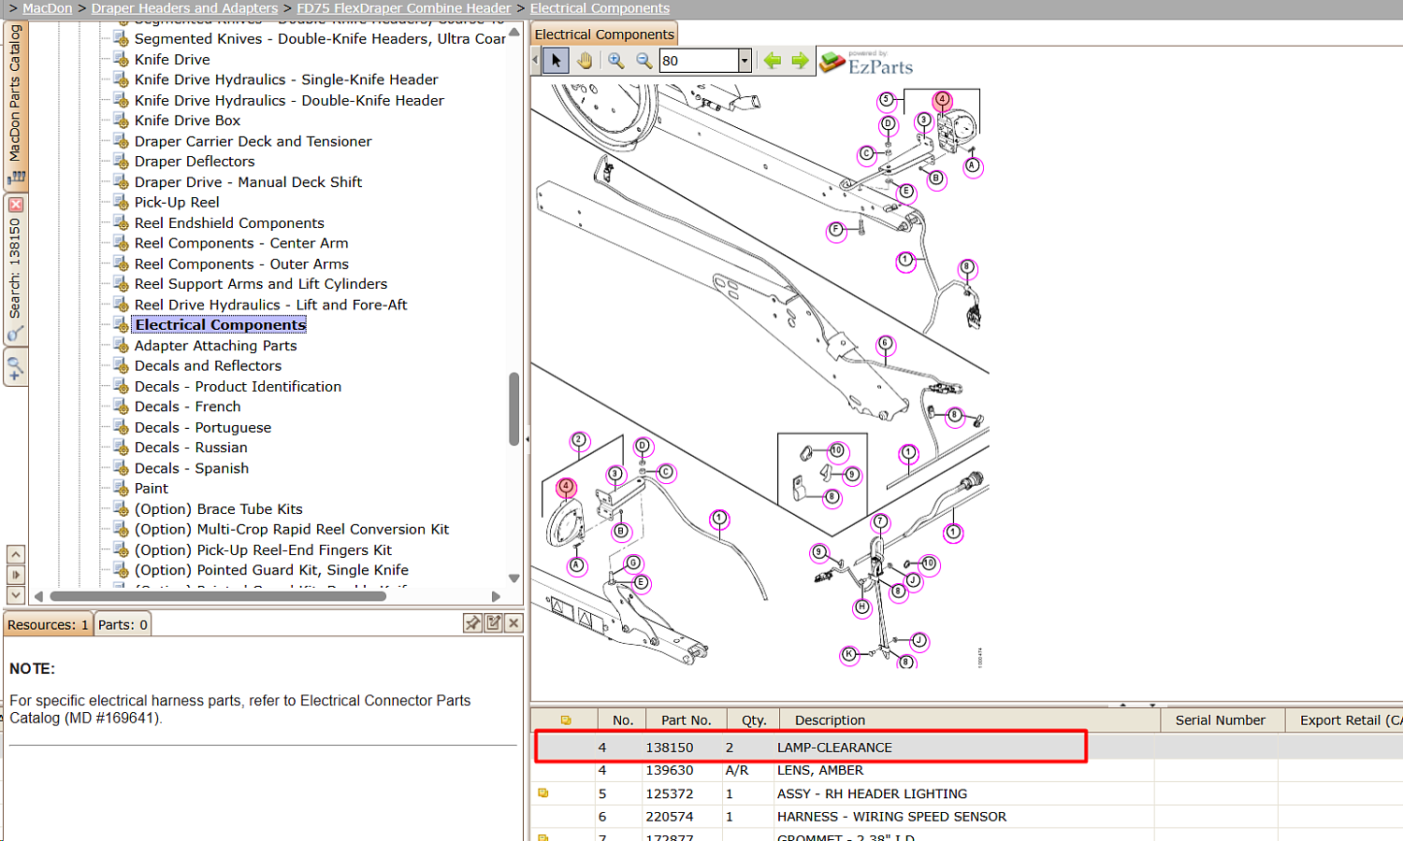The width and height of the screenshot is (1403, 841).
Task: Zoom in on the parts diagram
Action: pos(616,61)
